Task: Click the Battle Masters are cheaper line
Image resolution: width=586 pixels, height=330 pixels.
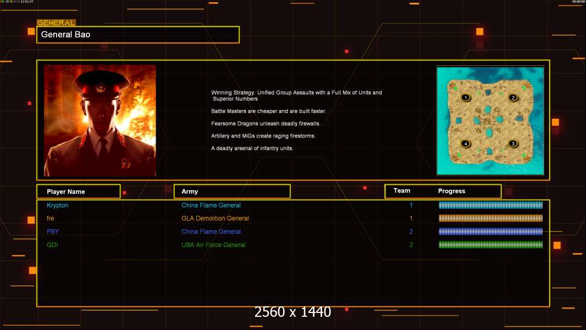Action: (x=268, y=111)
